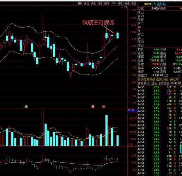Click the diamond icon above the chart
This screenshot has width=182, height=176.
pos(122,7)
